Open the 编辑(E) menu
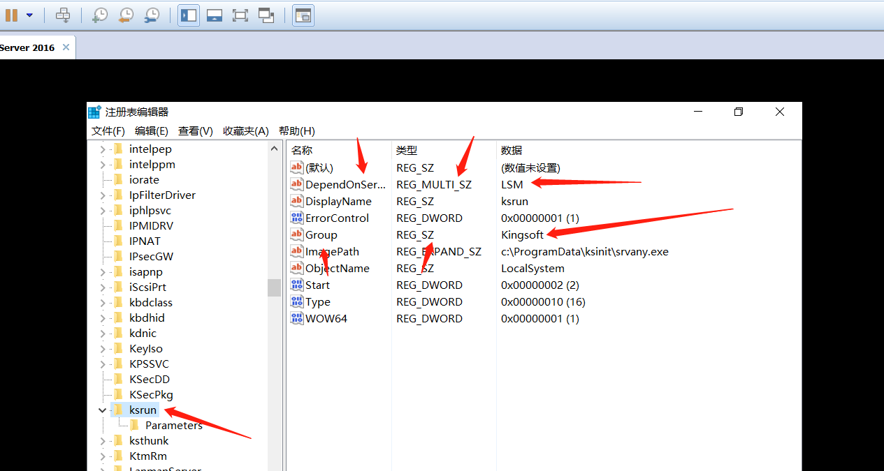 [152, 130]
